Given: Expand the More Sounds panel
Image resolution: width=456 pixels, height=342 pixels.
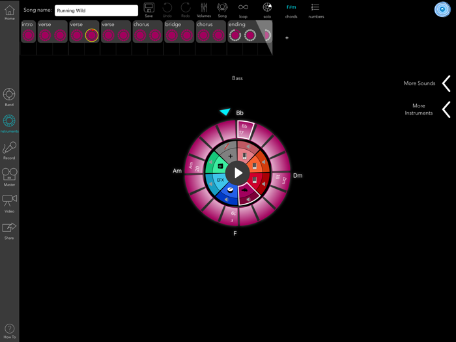Looking at the screenshot, I should [x=446, y=83].
